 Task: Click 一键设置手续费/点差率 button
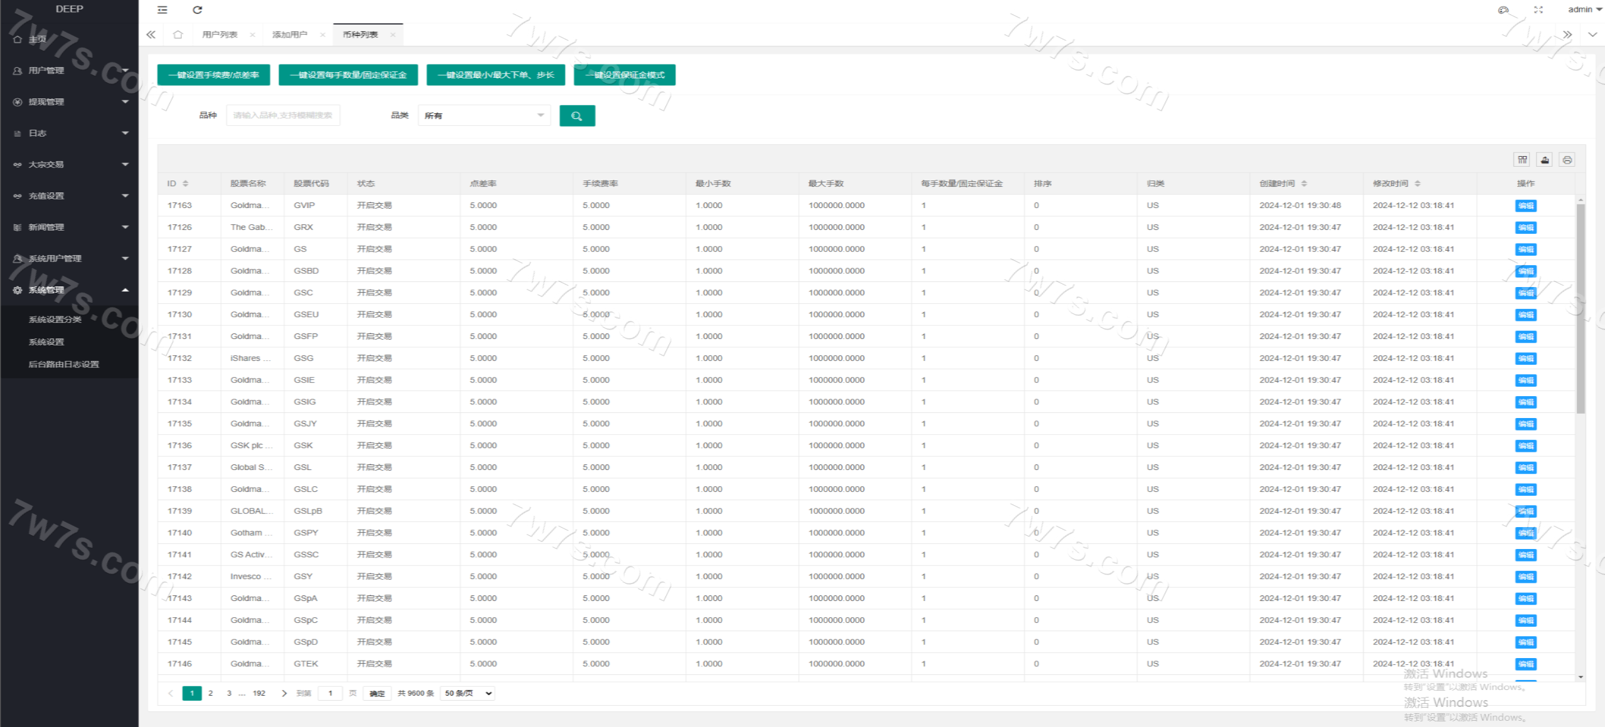213,75
